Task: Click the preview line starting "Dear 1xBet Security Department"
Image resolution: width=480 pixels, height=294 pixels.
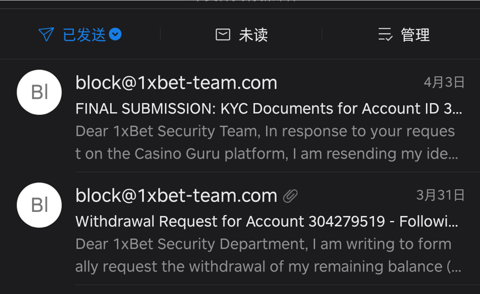Action: coord(263,244)
